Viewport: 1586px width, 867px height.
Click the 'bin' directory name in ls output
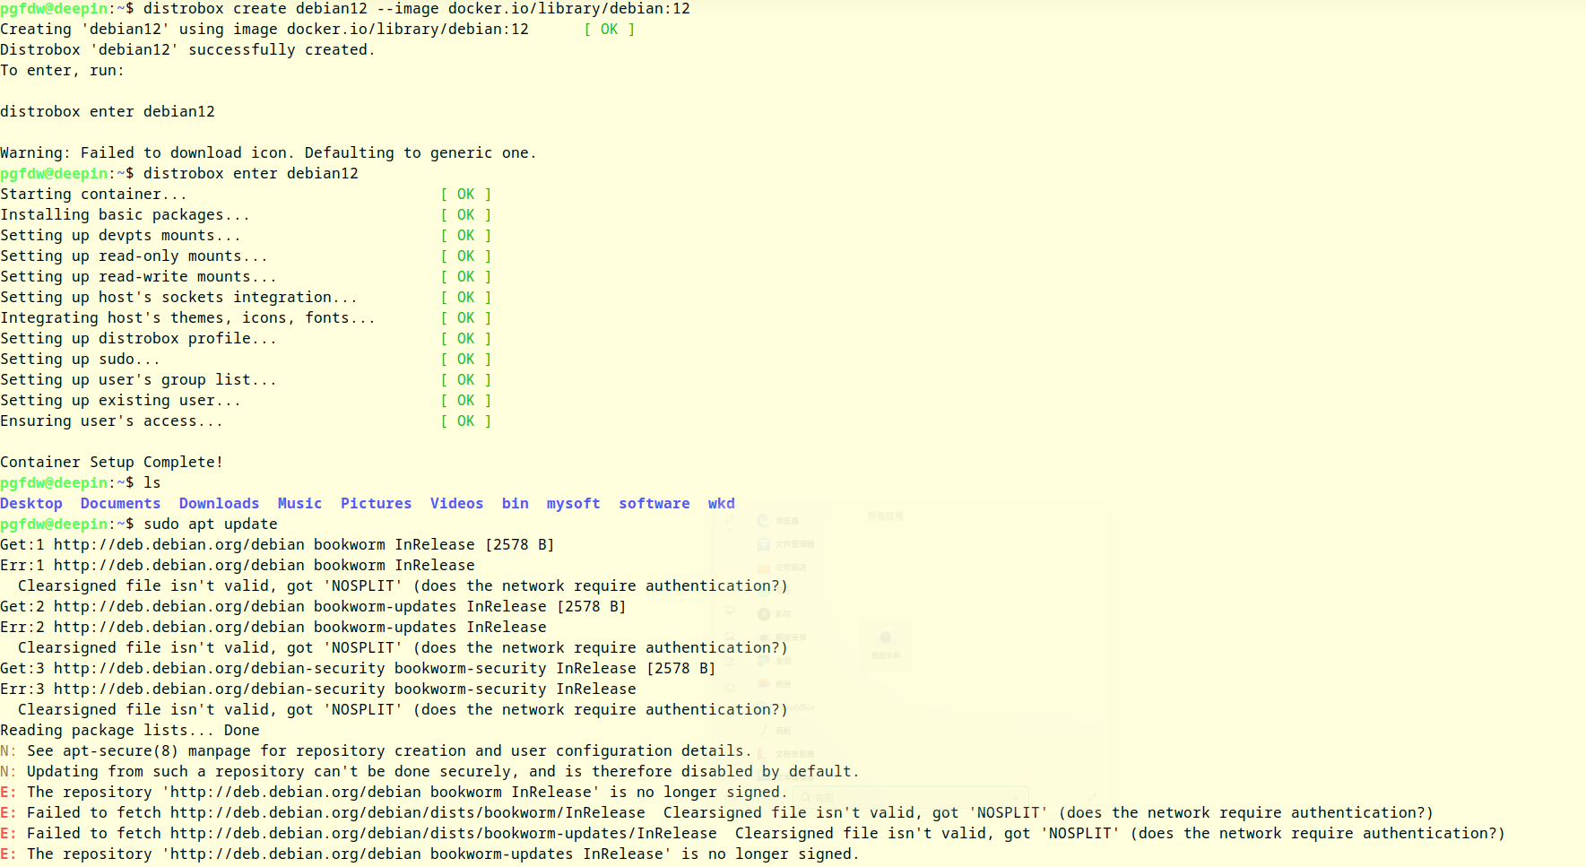[516, 504]
